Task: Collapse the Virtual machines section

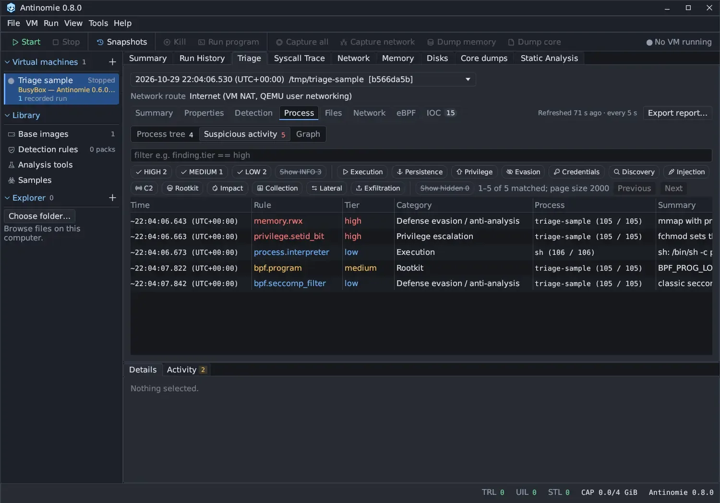Action: pyautogui.click(x=7, y=62)
